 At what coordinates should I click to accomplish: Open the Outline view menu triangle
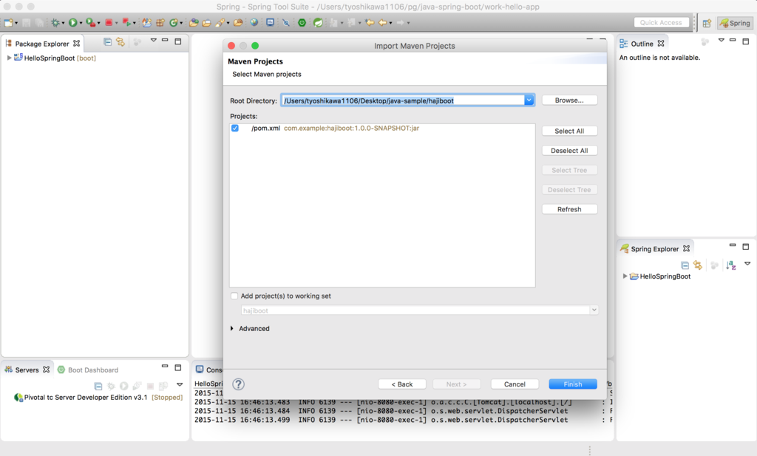pos(721,41)
